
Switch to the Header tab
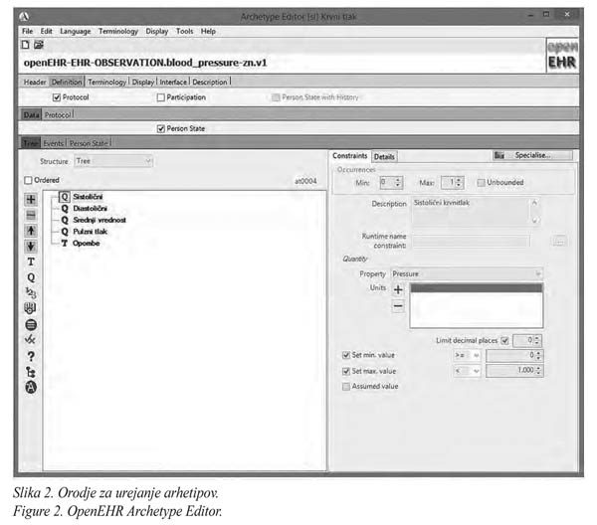(35, 83)
